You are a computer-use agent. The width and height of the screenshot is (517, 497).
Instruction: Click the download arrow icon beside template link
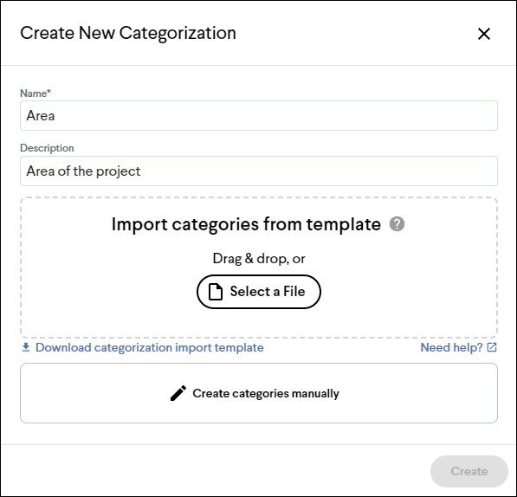[26, 347]
